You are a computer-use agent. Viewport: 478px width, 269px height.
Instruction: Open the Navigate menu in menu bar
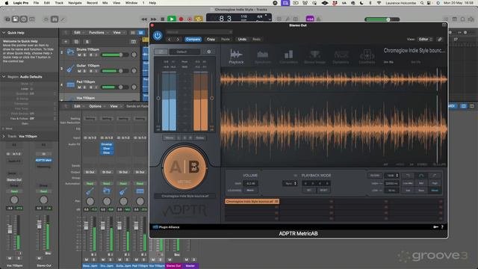75,3
